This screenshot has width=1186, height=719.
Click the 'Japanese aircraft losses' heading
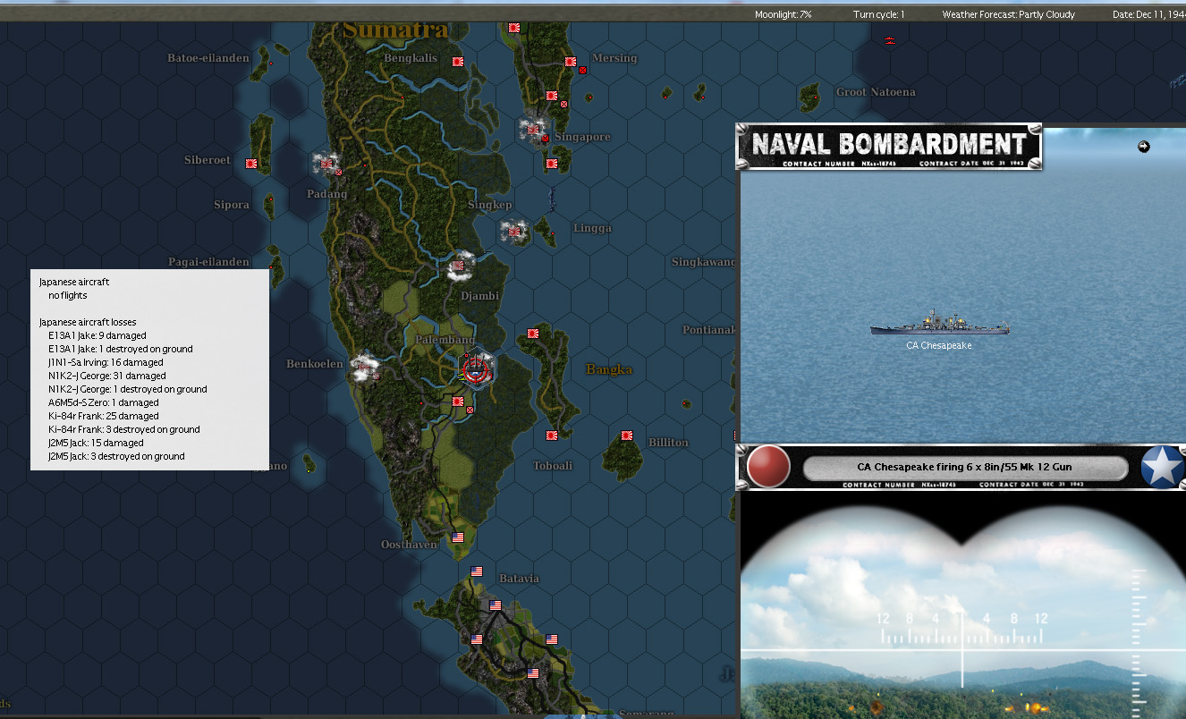(x=88, y=322)
